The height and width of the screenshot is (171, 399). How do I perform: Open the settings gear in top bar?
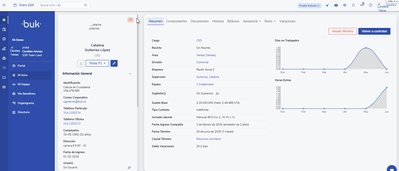(x=344, y=5)
